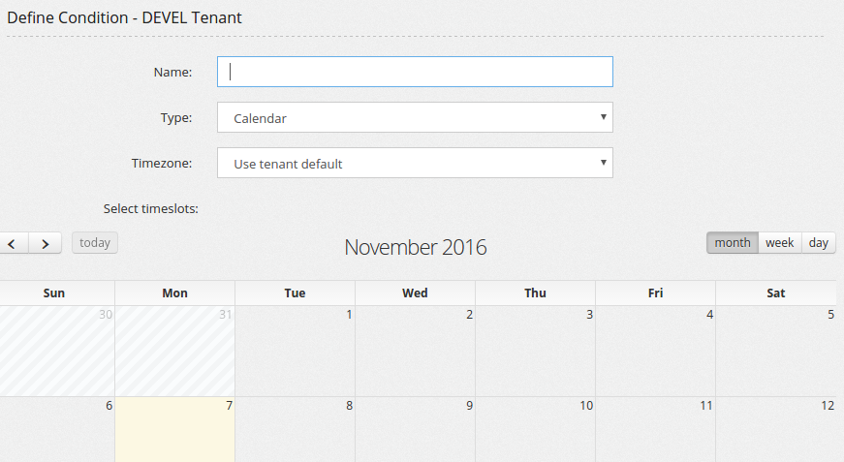This screenshot has height=462, width=844.
Task: Select November 3 calendar cell
Action: tap(535, 352)
